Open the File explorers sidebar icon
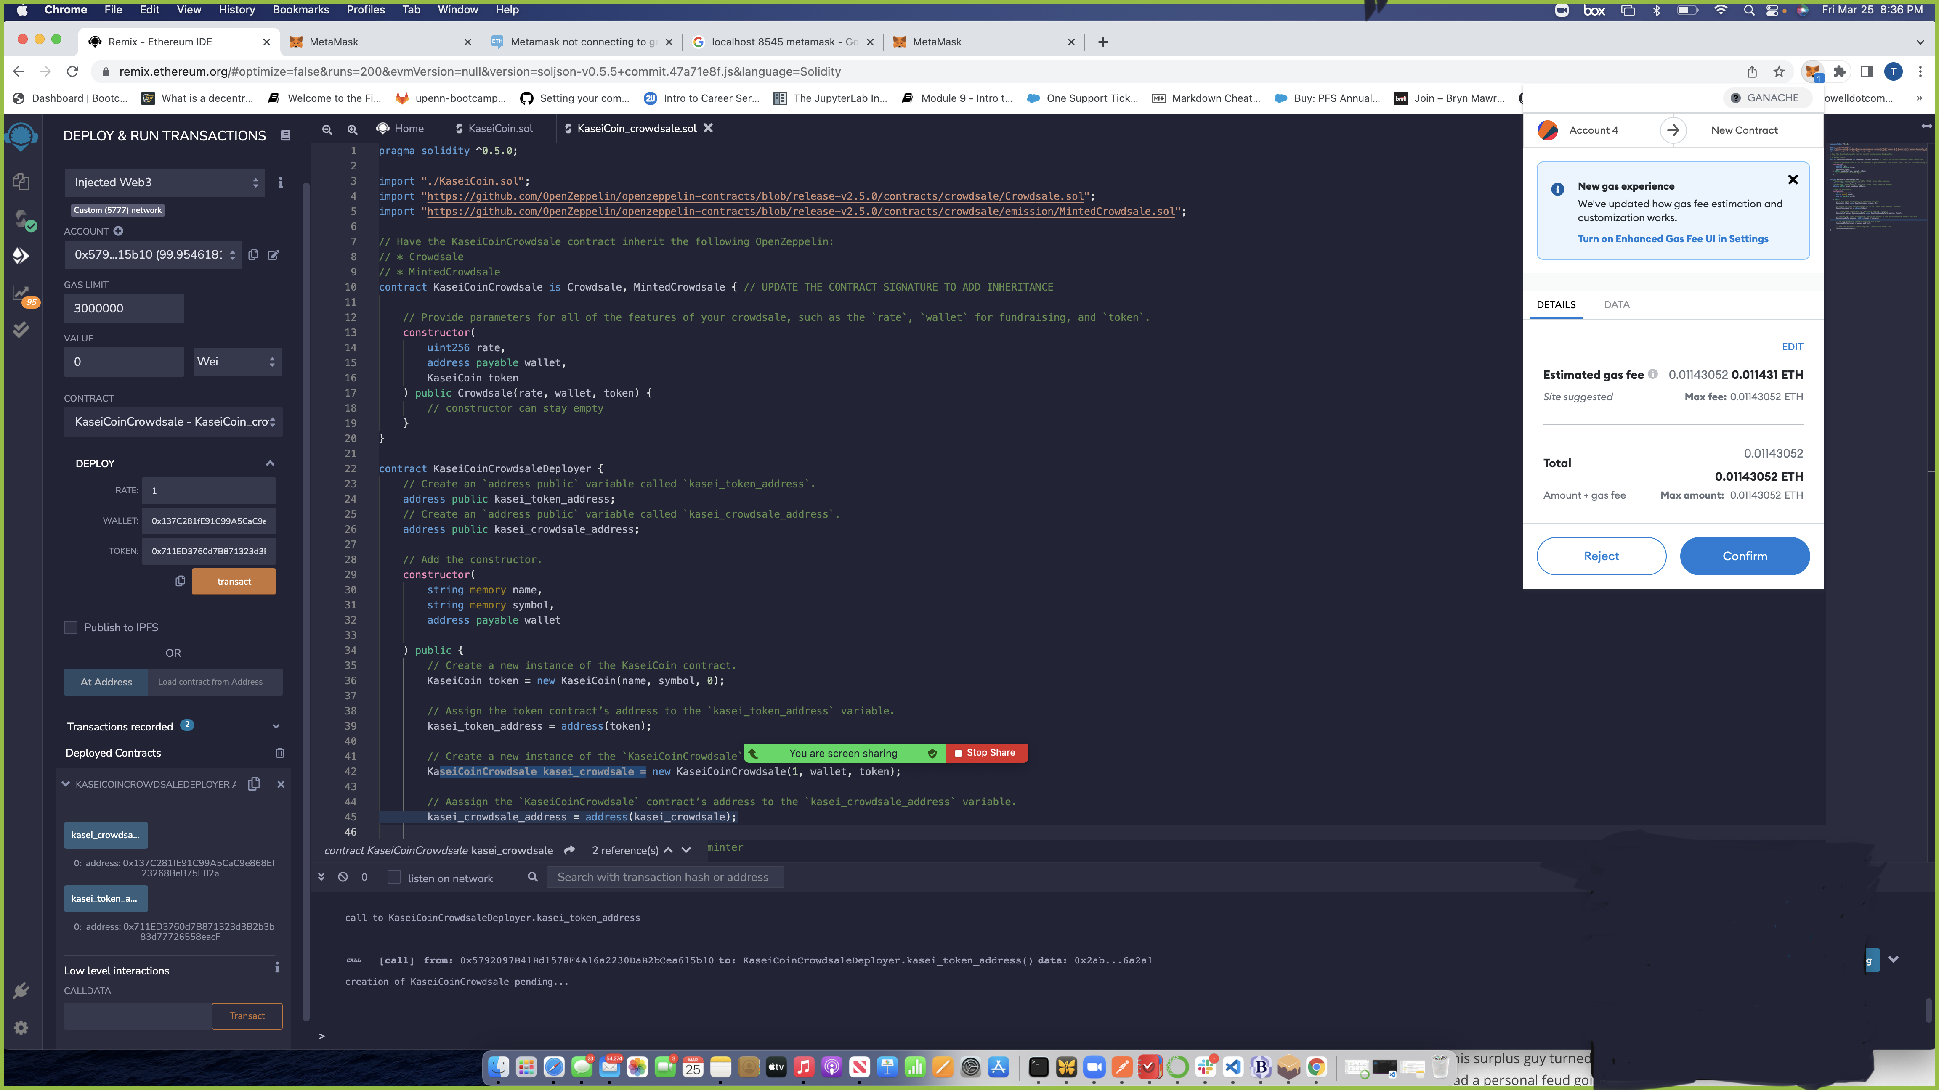 [x=21, y=181]
